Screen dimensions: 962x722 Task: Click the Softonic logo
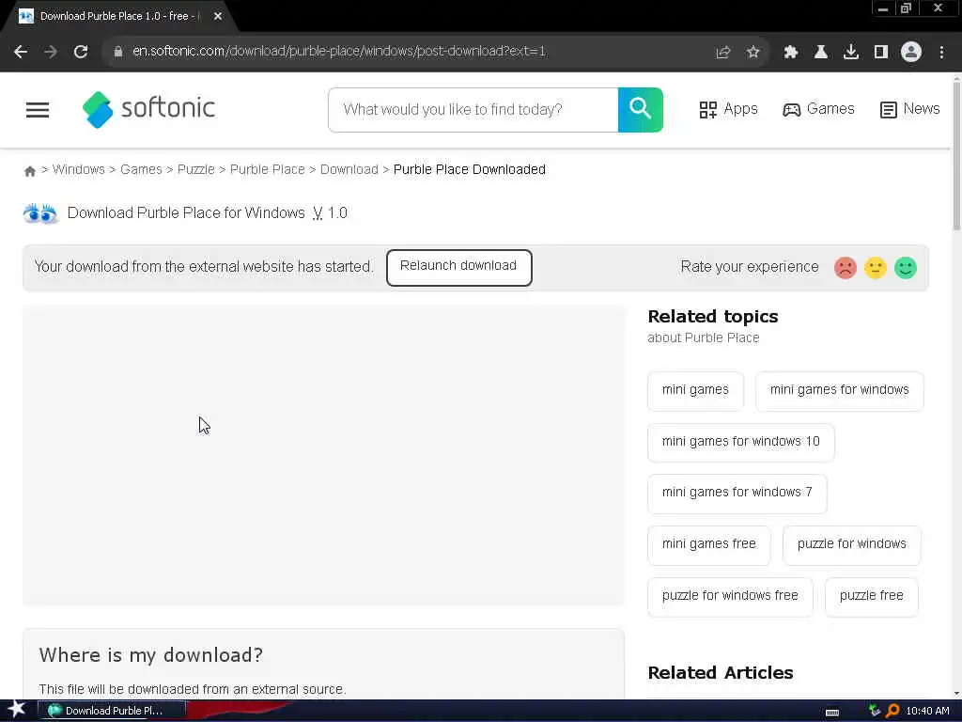tap(148, 109)
